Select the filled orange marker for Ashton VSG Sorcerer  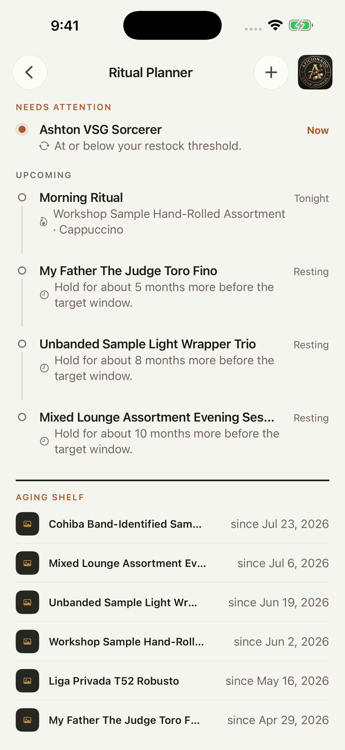(22, 129)
